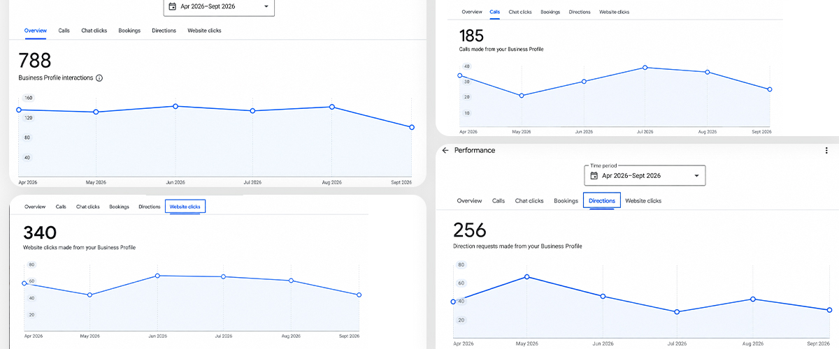Image resolution: width=839 pixels, height=349 pixels.
Task: Switch to Overview tab in the Performance panel
Action: coord(470,201)
